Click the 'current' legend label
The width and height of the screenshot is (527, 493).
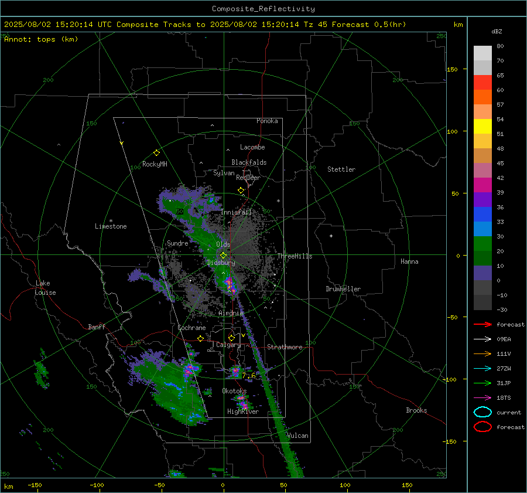pos(509,412)
